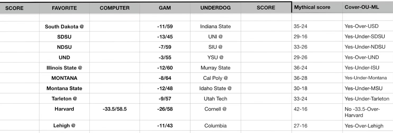Viewport: 393px width, 133px height.
Task: Select the -33.5/58.5 computer cell
Action: [x=114, y=109]
